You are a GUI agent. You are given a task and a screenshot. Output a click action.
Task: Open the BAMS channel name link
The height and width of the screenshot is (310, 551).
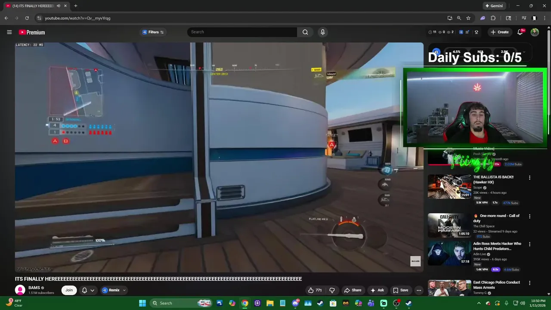34,288
